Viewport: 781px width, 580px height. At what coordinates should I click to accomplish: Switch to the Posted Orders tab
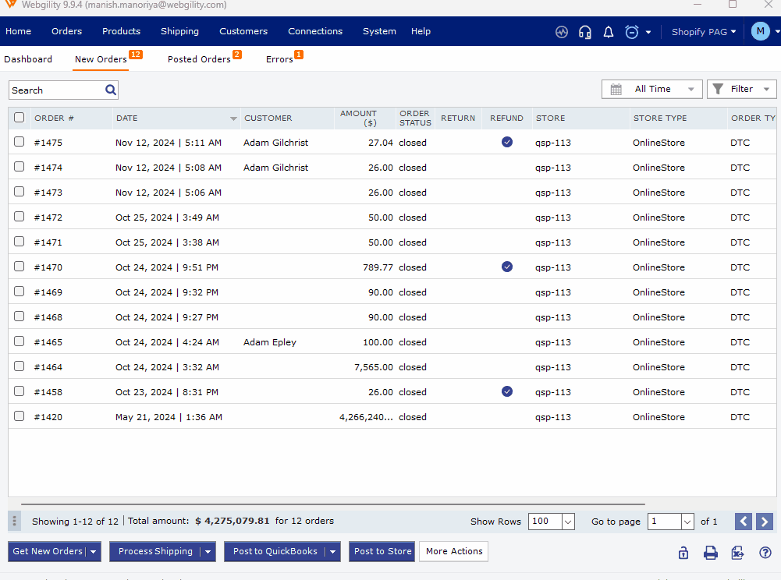coord(199,59)
